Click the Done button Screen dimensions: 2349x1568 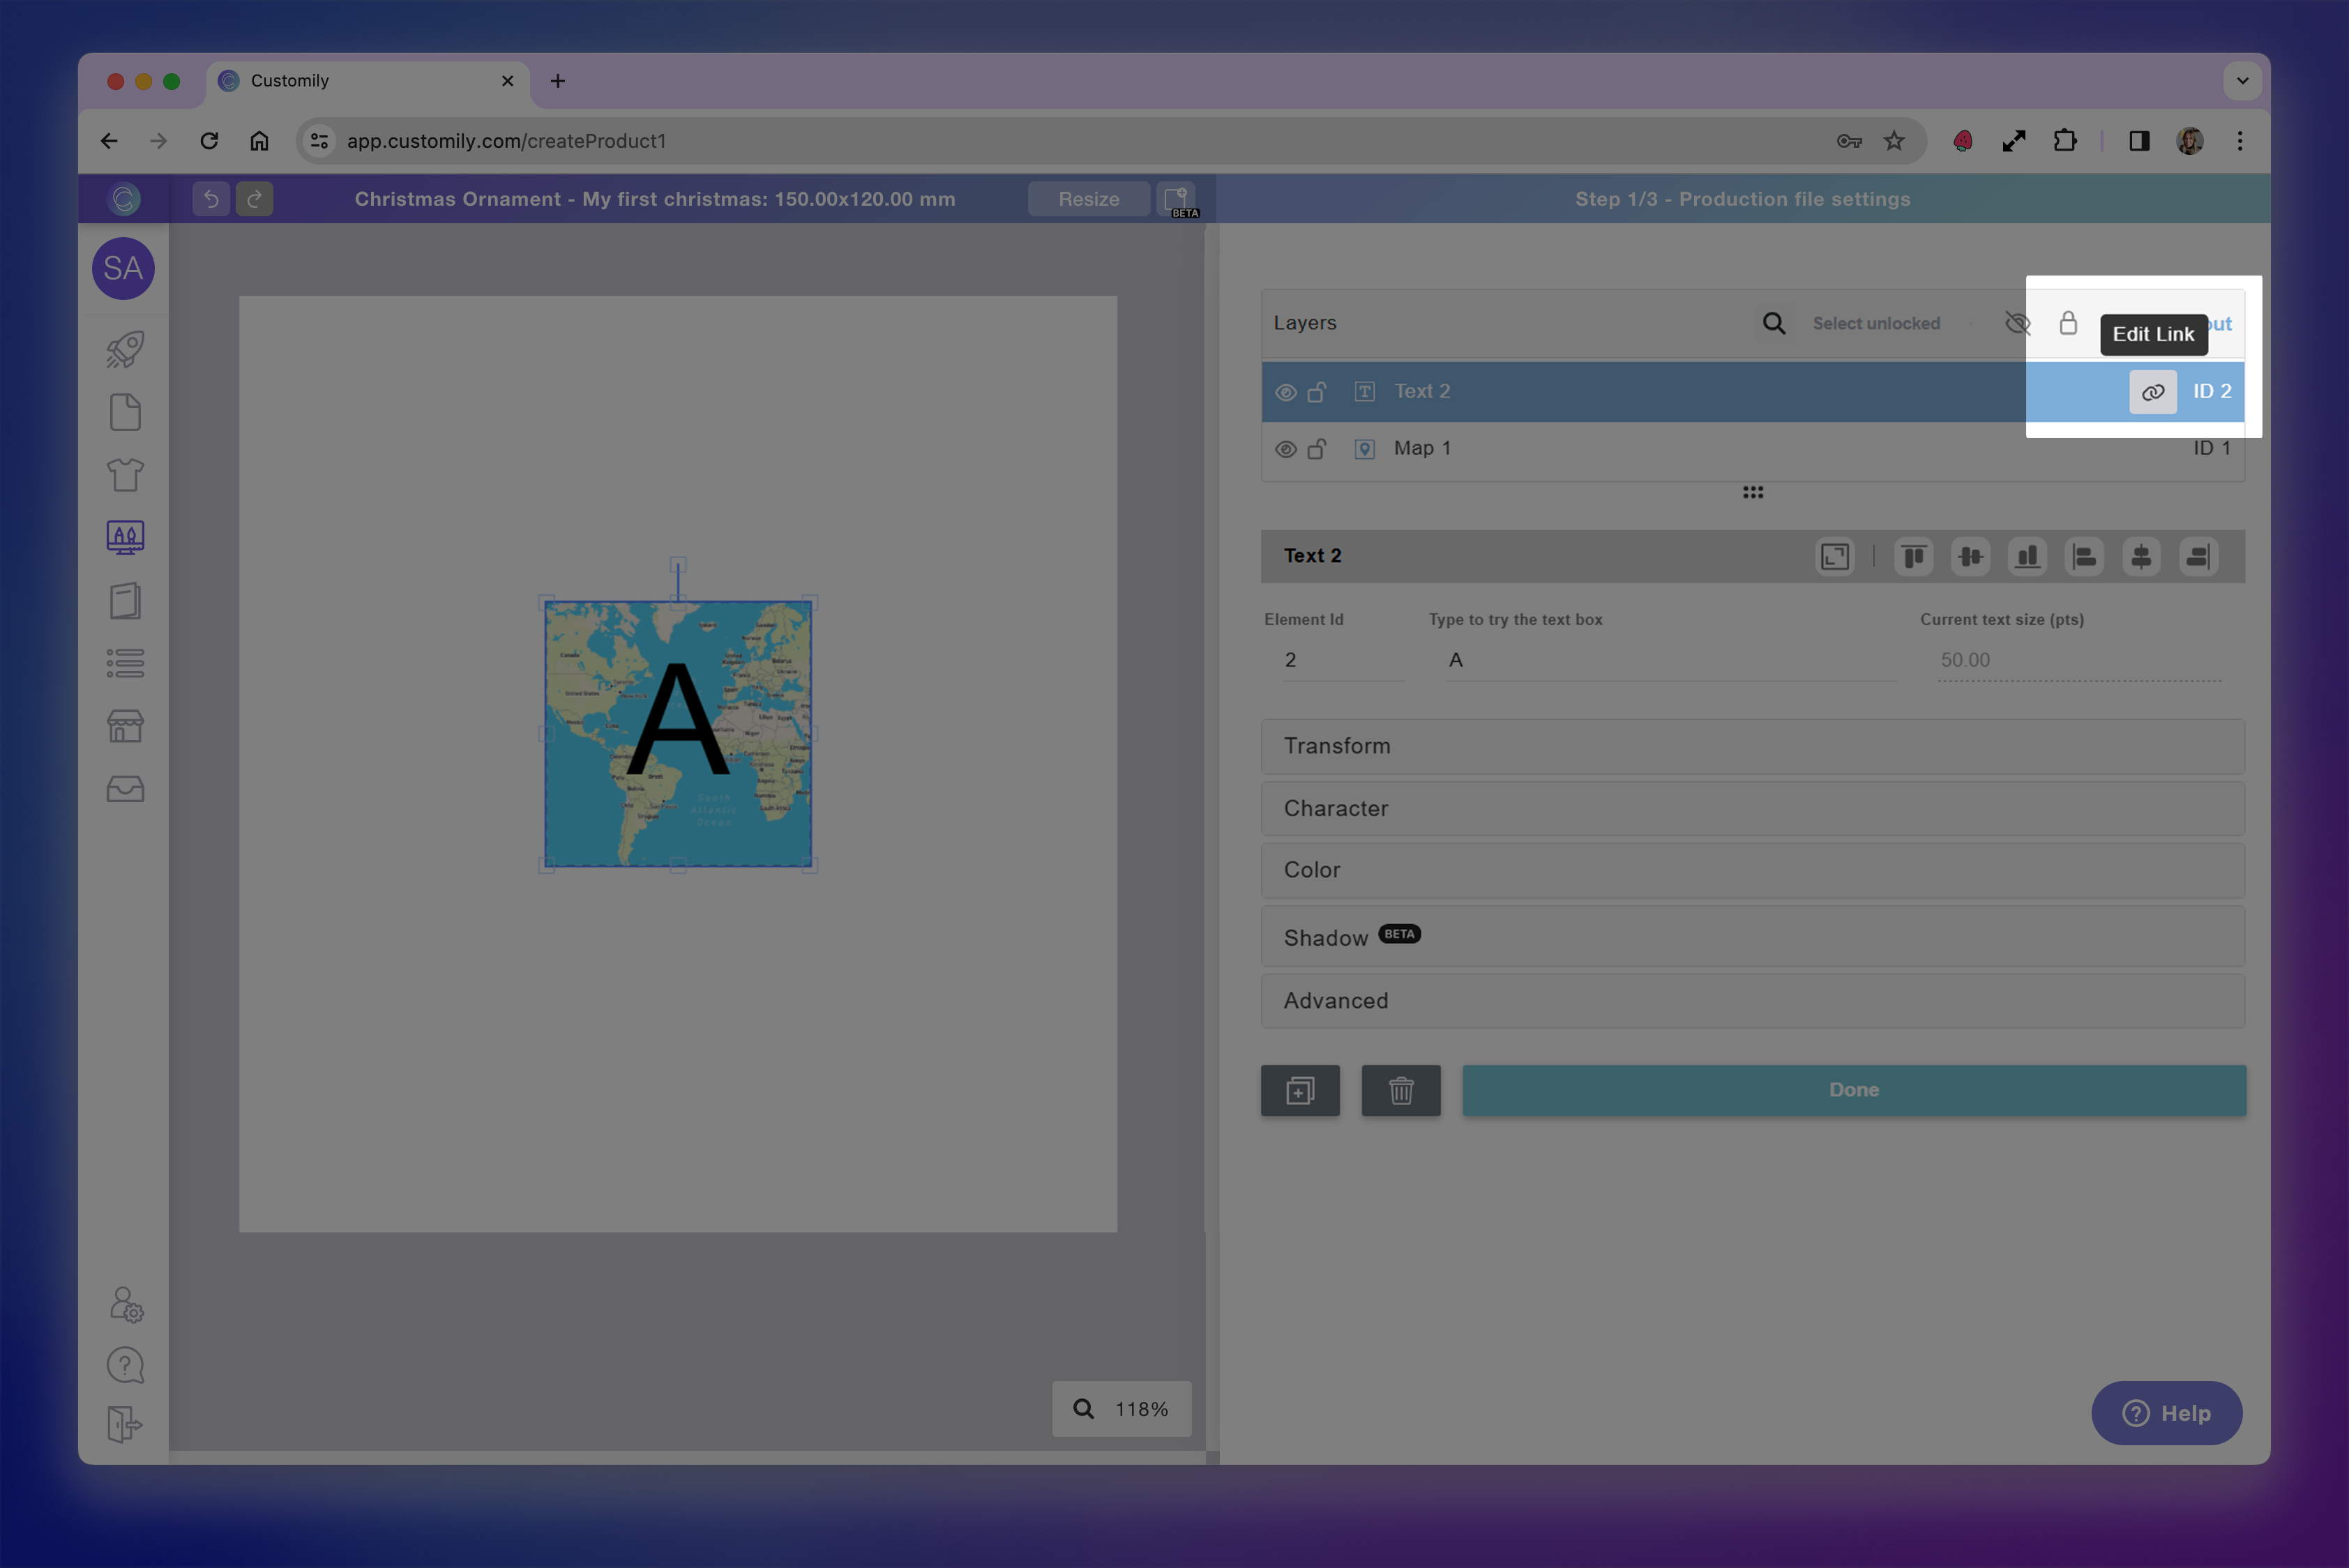pos(1853,1090)
